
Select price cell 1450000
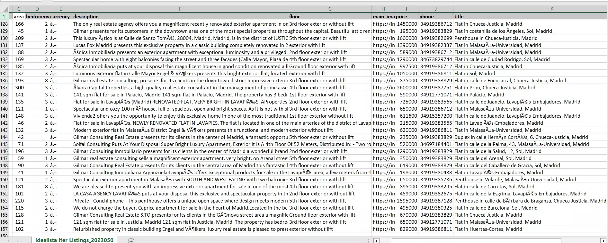click(x=406, y=24)
